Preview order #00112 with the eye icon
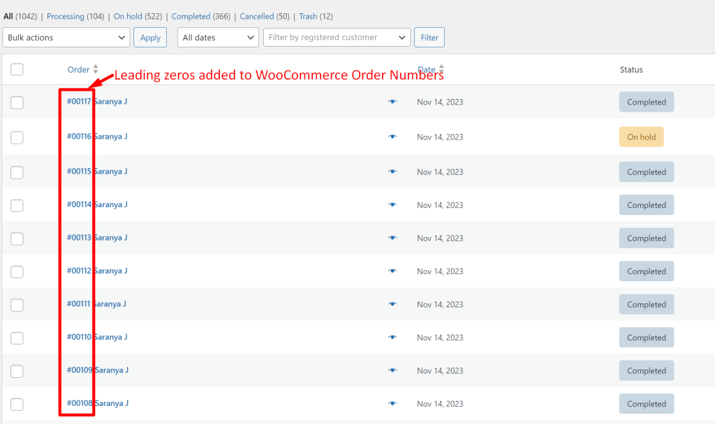 [392, 271]
